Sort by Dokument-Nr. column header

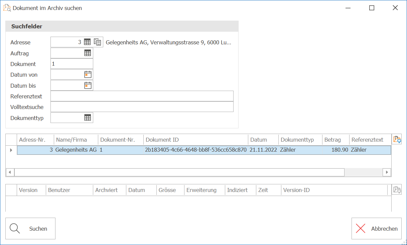(121, 140)
